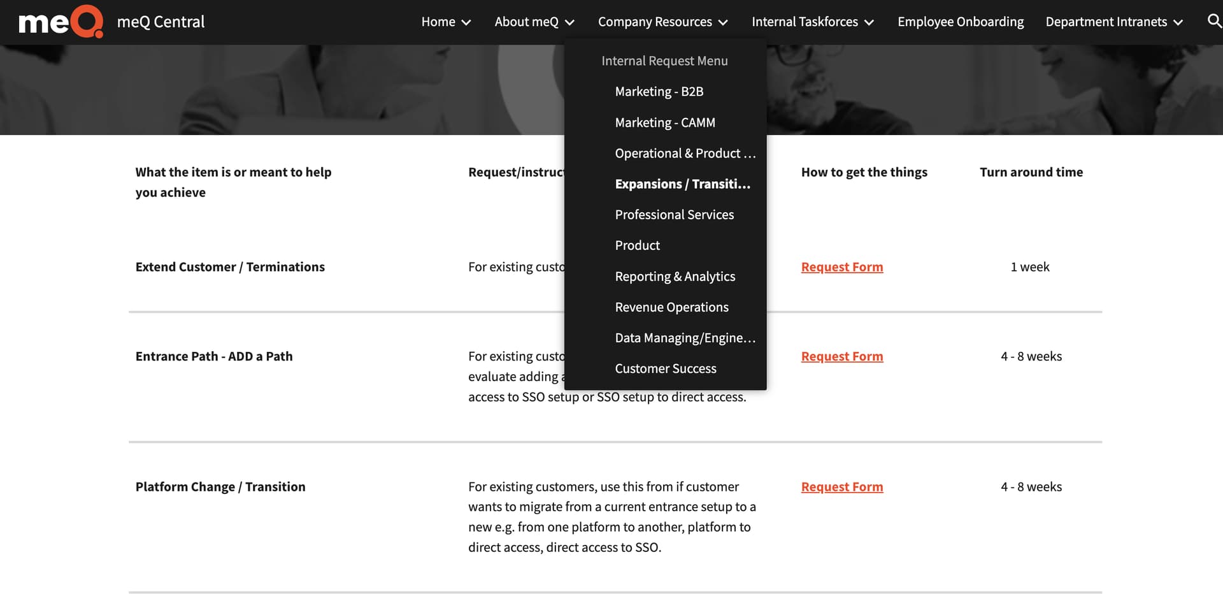The width and height of the screenshot is (1223, 594).
Task: Expand the About meQ chevron
Action: 569,22
